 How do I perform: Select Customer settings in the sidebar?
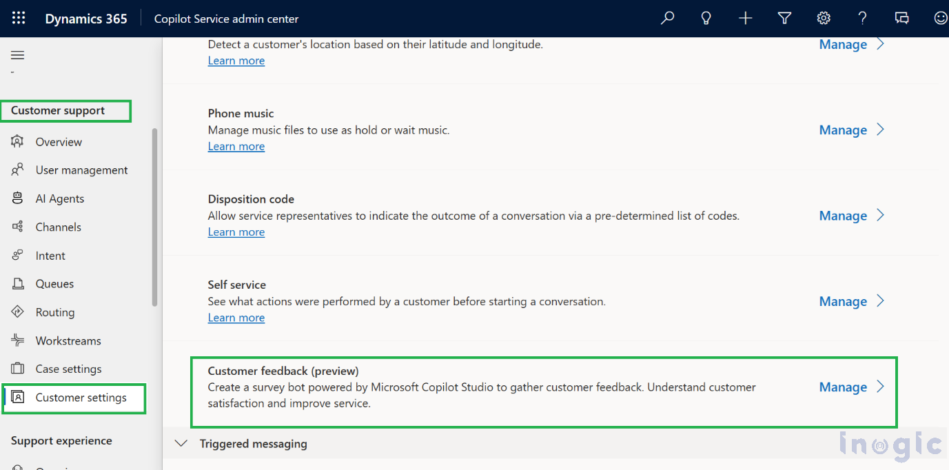click(x=81, y=398)
